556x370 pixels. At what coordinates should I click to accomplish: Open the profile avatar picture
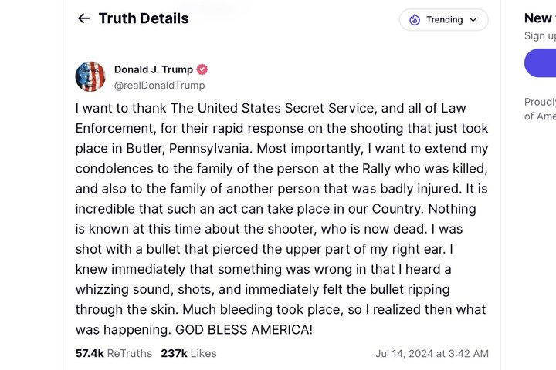coord(90,76)
